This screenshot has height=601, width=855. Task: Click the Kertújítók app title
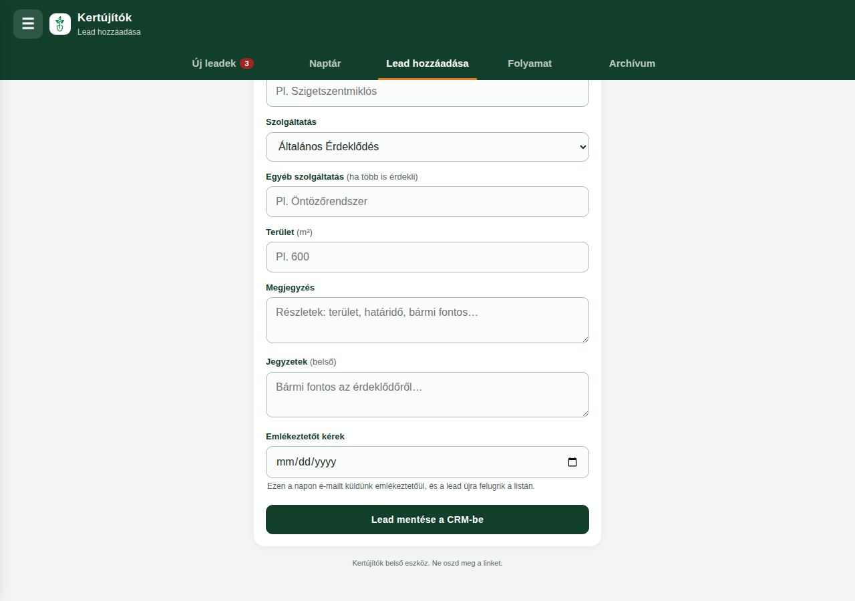[x=105, y=18]
